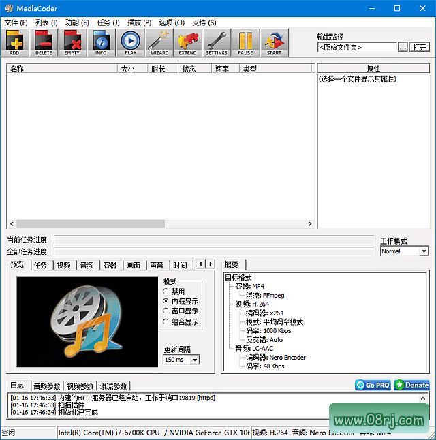Image resolution: width=436 pixels, height=440 pixels.
Task: Select the 概要 summary tab
Action: click(232, 264)
